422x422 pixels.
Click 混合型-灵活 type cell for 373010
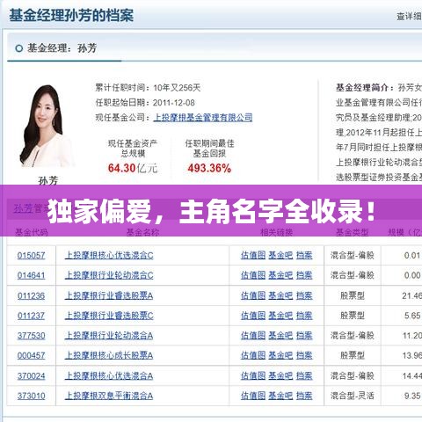353,396
